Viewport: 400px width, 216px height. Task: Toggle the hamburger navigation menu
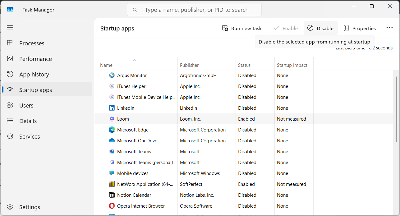point(10,27)
